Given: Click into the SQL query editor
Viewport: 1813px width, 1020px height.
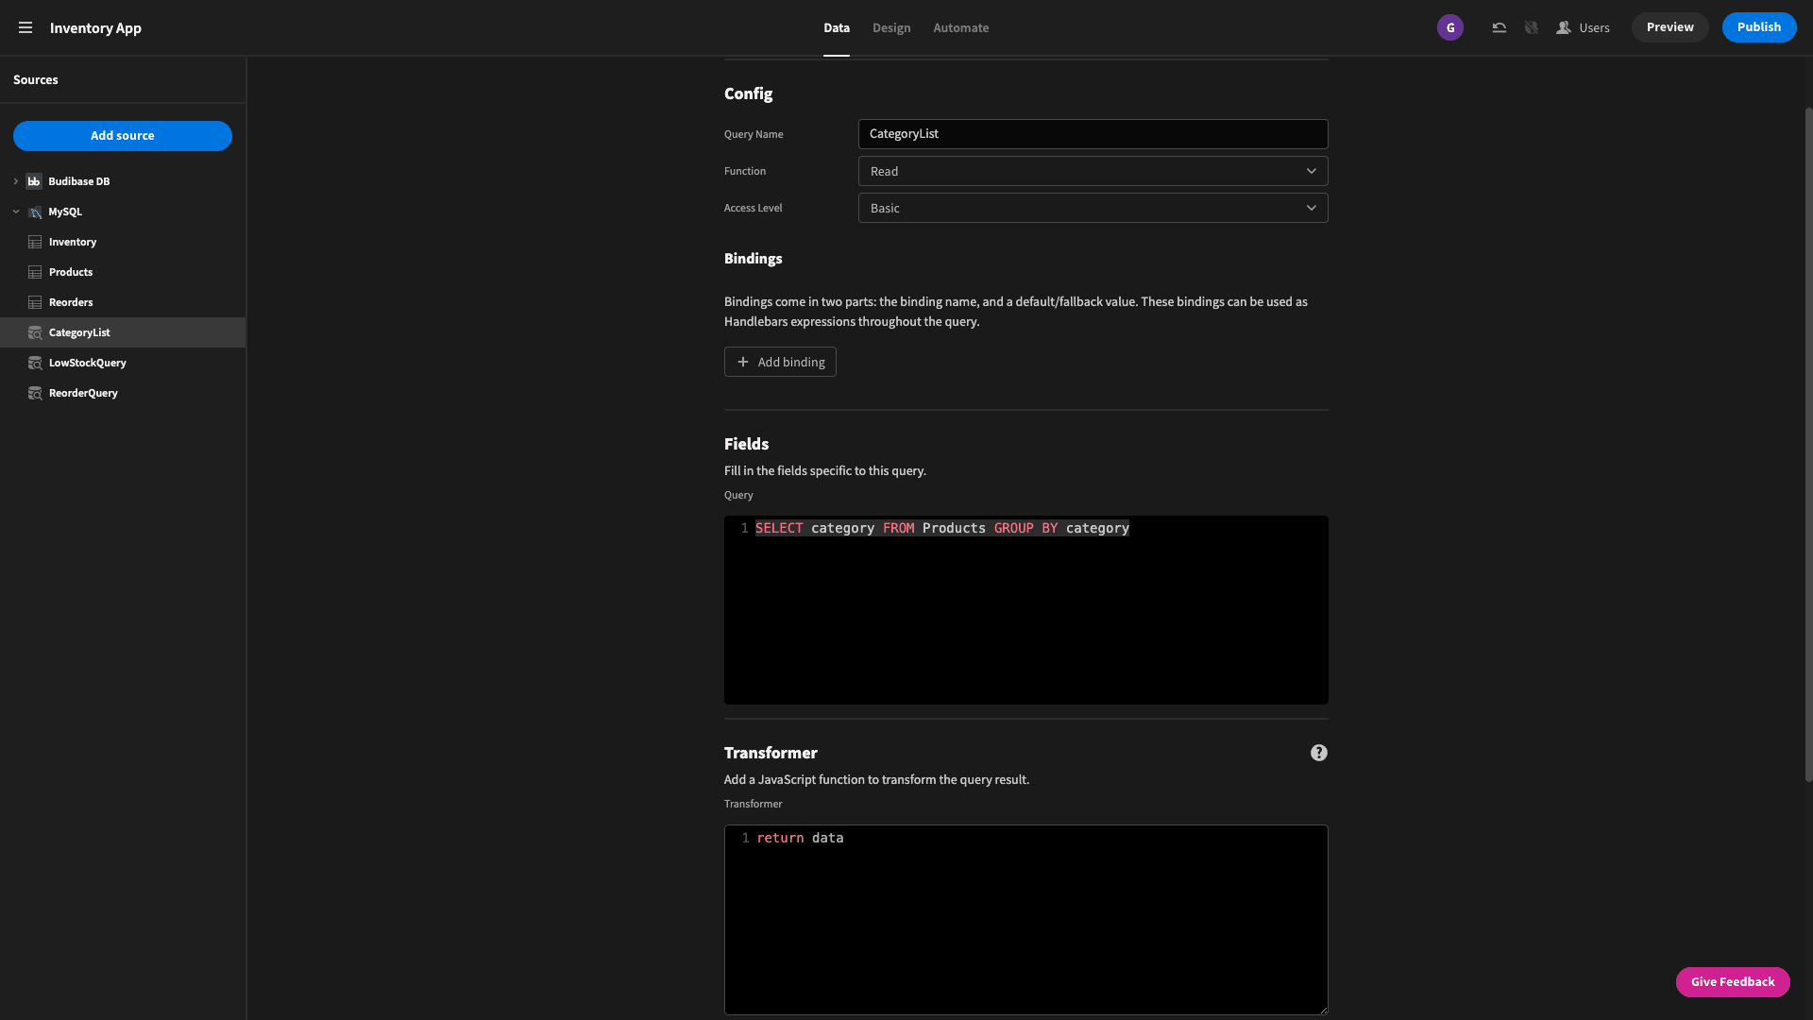Looking at the screenshot, I should point(1025,610).
